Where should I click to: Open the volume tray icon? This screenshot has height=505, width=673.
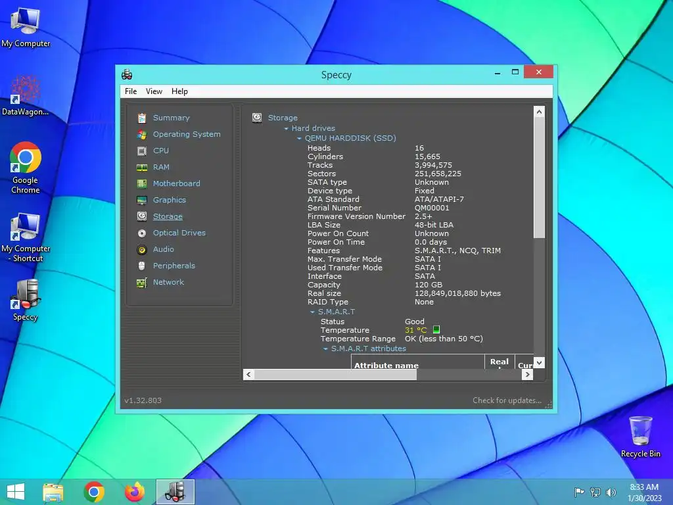(611, 492)
